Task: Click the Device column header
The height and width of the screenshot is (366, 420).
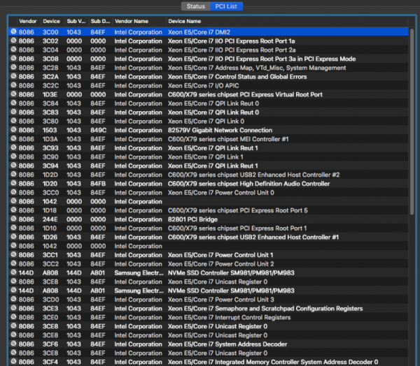Action: [x=52, y=22]
